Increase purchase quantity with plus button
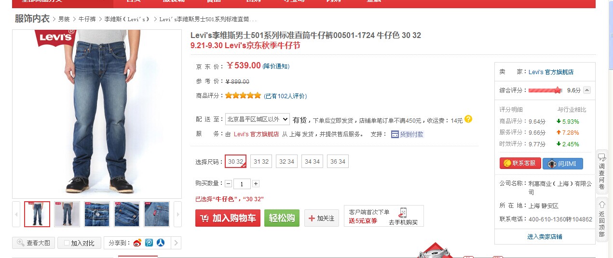The width and height of the screenshot is (613, 258). tap(256, 183)
